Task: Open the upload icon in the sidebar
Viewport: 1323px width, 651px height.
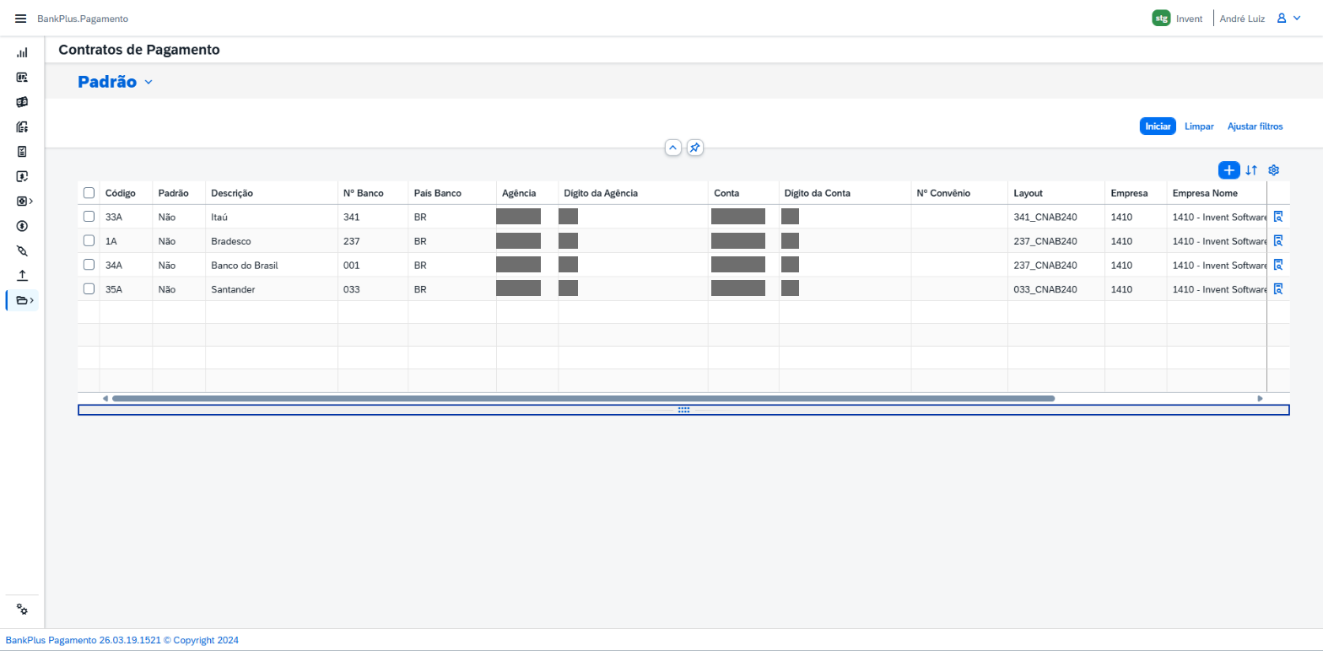Action: tap(22, 275)
